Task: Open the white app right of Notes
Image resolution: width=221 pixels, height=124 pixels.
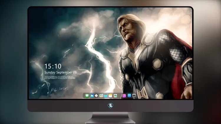Action: [x=115, y=96]
